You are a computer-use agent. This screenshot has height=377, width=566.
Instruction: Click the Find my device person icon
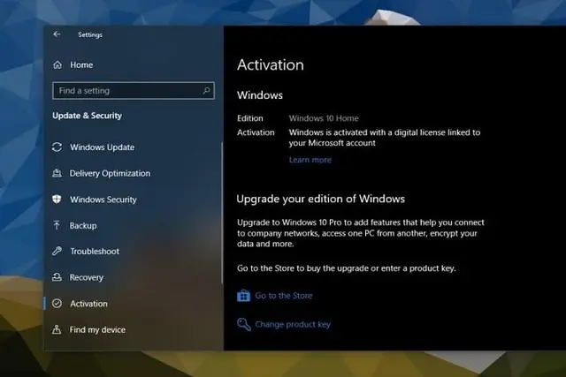pyautogui.click(x=57, y=329)
